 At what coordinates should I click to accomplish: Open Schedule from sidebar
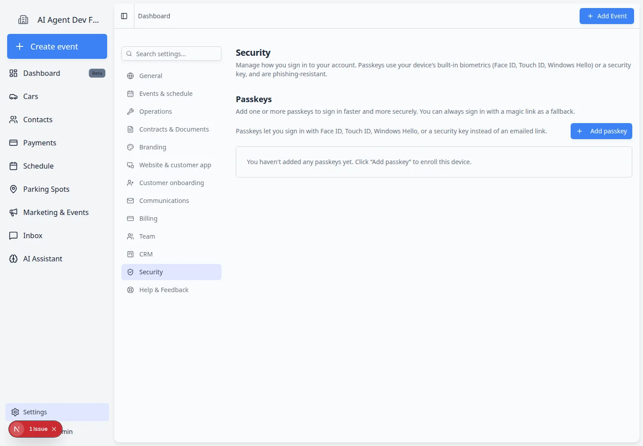click(x=57, y=166)
